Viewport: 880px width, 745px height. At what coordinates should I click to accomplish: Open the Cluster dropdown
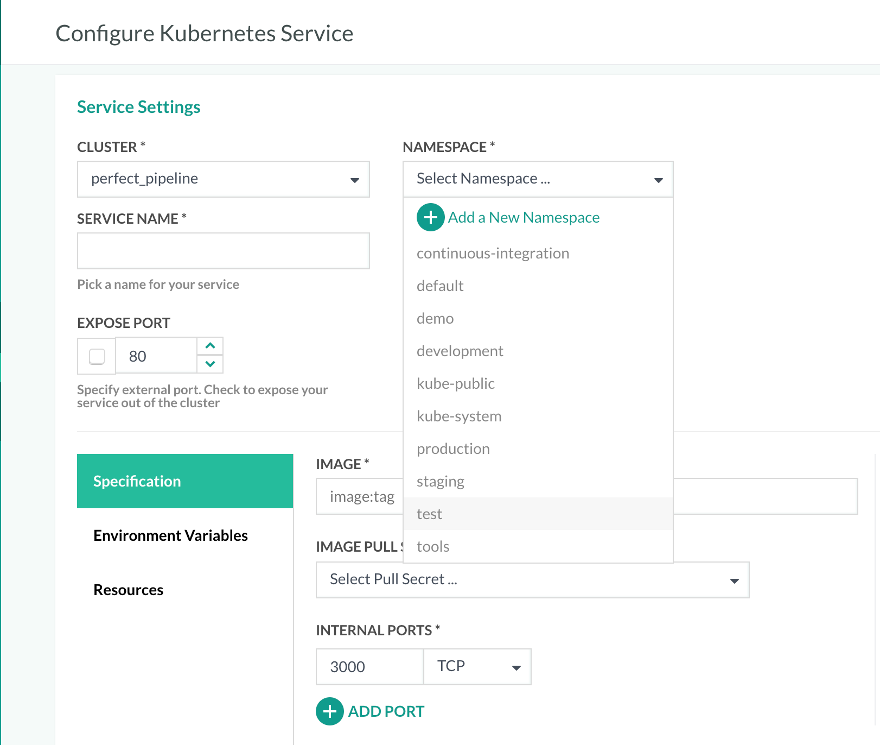223,179
